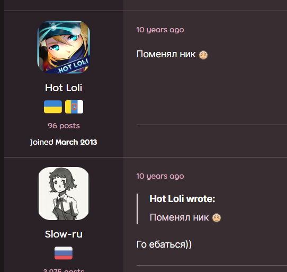This screenshot has width=287, height=272.
Task: Click the emoji inside the quoted message
Action: (217, 218)
